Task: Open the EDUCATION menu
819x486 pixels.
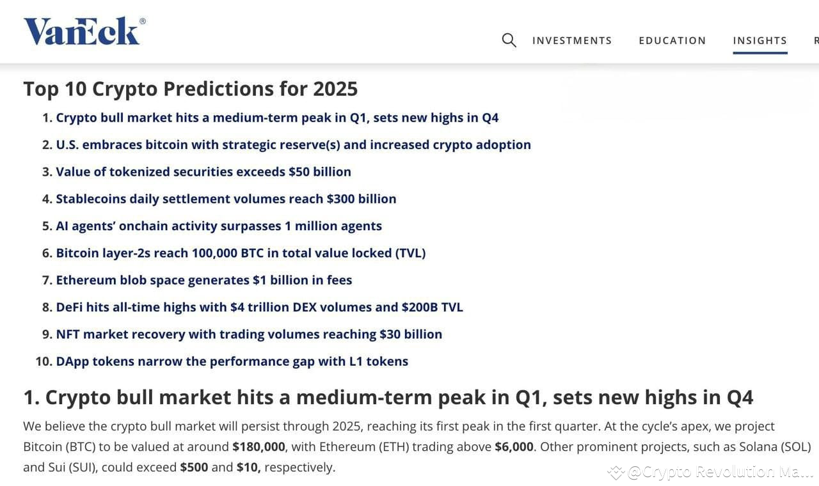Action: (672, 40)
